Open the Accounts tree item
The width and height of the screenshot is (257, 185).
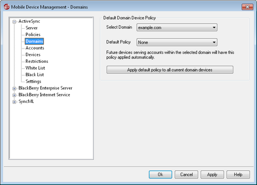(35, 48)
